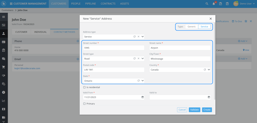257x123 pixels.
Task: Check the Is residential checkbox
Action: (84, 87)
